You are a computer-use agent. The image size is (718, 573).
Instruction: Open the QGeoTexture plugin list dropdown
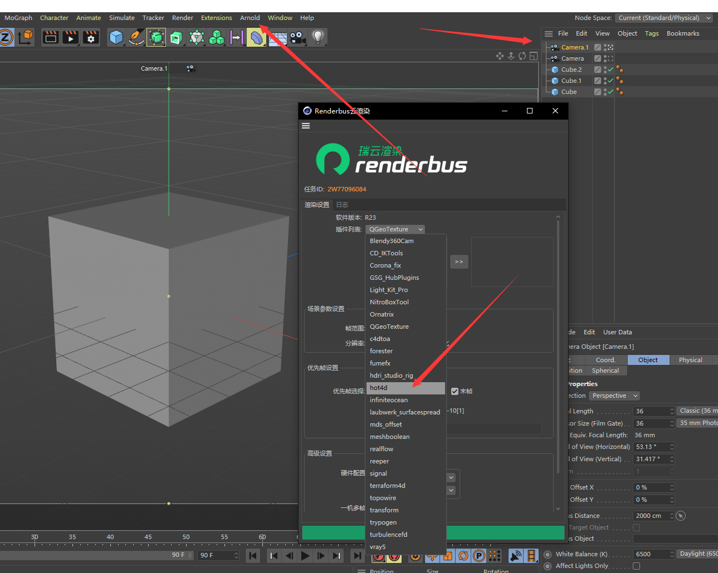395,229
